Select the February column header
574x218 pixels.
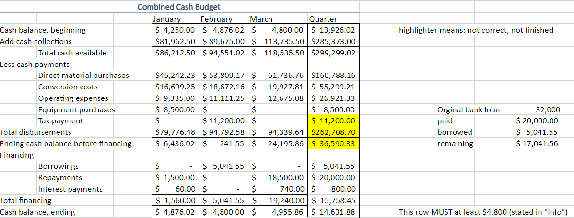coord(216,19)
